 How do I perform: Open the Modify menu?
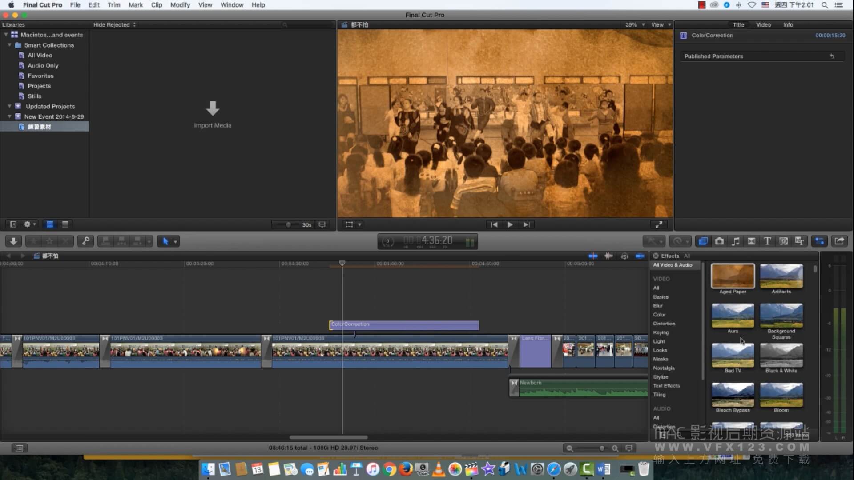click(x=180, y=5)
